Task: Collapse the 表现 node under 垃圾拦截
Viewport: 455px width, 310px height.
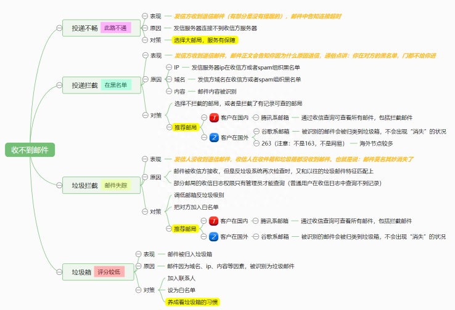Action: (145, 159)
